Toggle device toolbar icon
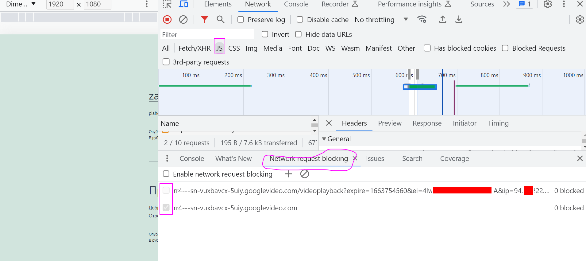The image size is (586, 261). [183, 4]
